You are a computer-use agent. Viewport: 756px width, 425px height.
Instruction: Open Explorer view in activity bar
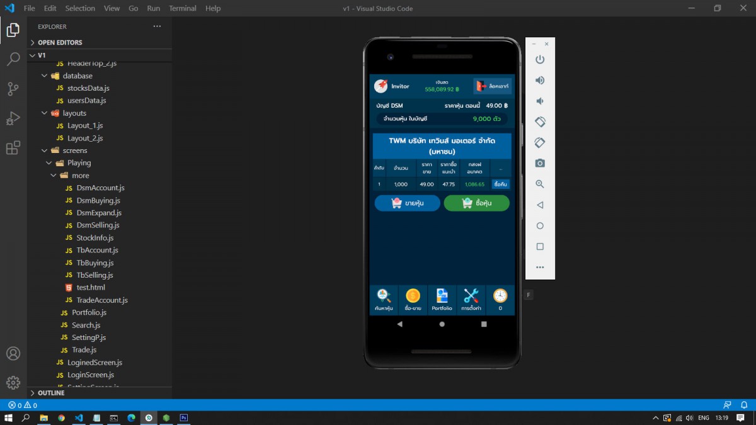(x=13, y=30)
